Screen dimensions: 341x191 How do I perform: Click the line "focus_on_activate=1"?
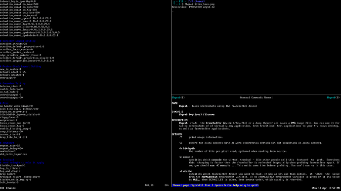tap(13, 112)
